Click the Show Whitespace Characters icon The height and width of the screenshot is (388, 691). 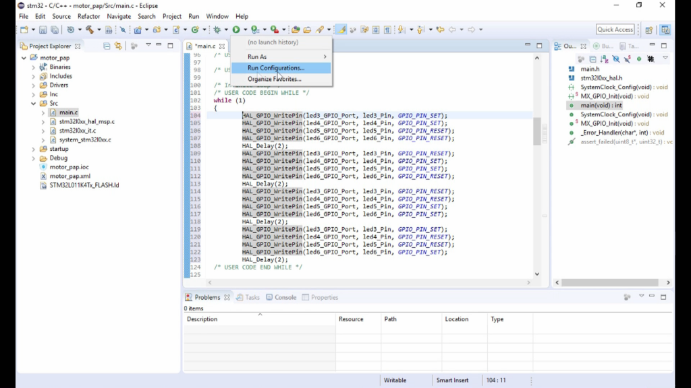pyautogui.click(x=387, y=30)
